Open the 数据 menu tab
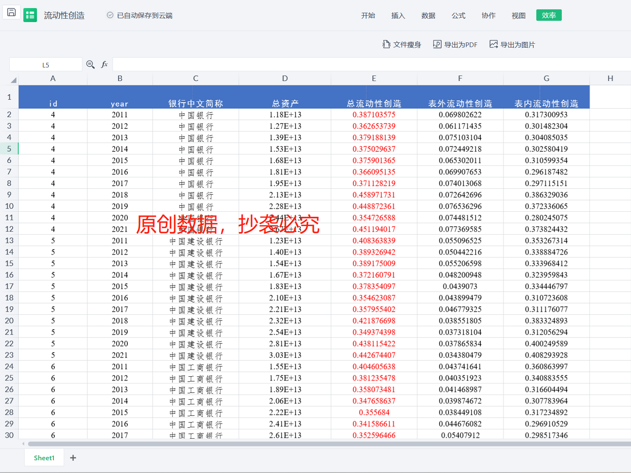Image resolution: width=631 pixels, height=473 pixels. 428,15
